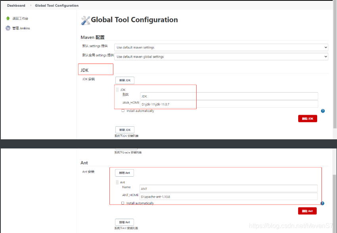Screen dimensions: 337x233
Task: Click the red delete Ant button
Action: pos(307,211)
